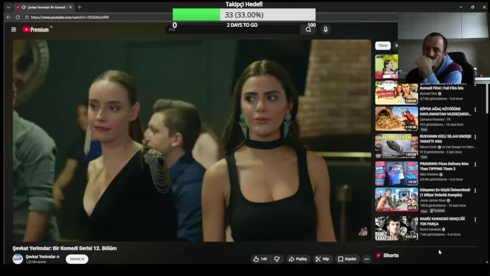Viewport: 490px width, 276px height.
Task: Open the Komedi Filmi Full Film thumbnail
Action: point(396,92)
